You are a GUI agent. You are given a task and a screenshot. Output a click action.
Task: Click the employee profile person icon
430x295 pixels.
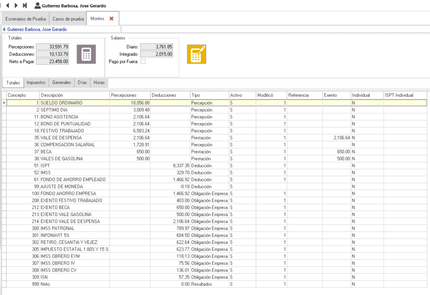click(x=37, y=6)
